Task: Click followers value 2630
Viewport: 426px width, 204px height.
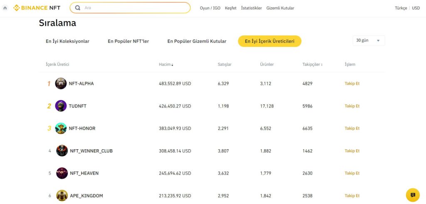Action: pos(307,173)
